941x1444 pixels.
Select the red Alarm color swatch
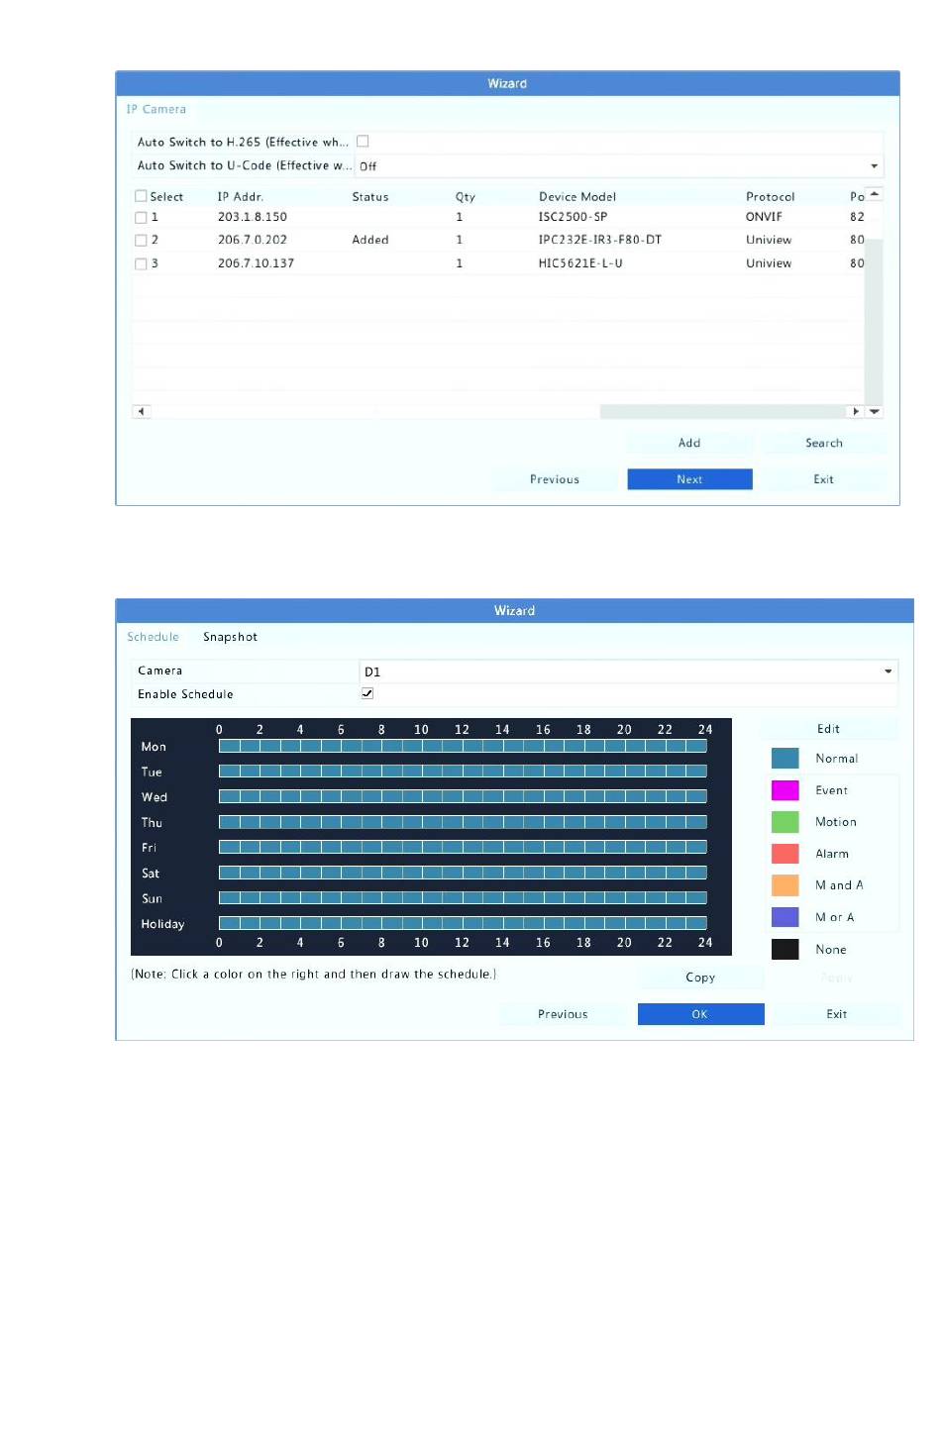click(784, 854)
